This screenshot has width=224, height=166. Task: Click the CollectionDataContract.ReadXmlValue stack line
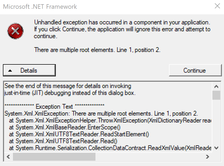[x=110, y=148]
